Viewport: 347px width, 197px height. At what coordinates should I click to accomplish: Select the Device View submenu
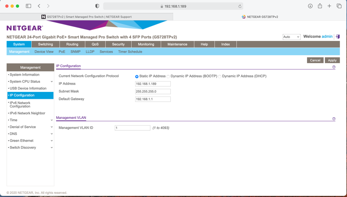click(44, 51)
